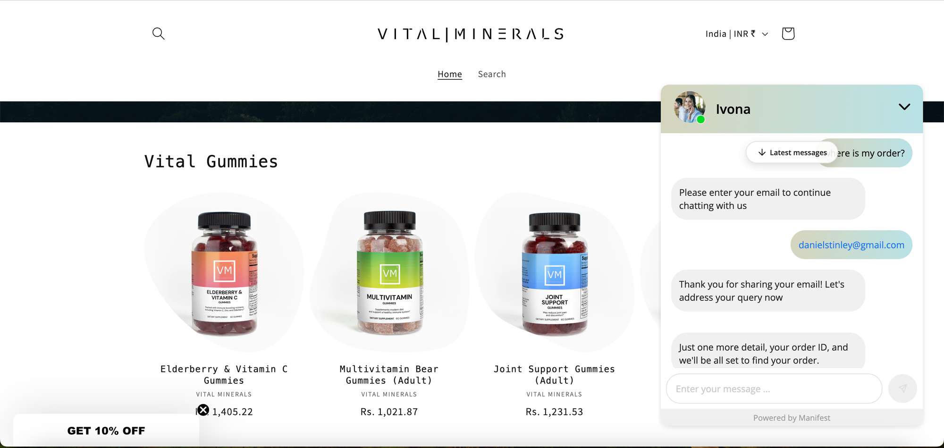Click the send message arrow icon
Screen dimensions: 944x448
point(902,389)
